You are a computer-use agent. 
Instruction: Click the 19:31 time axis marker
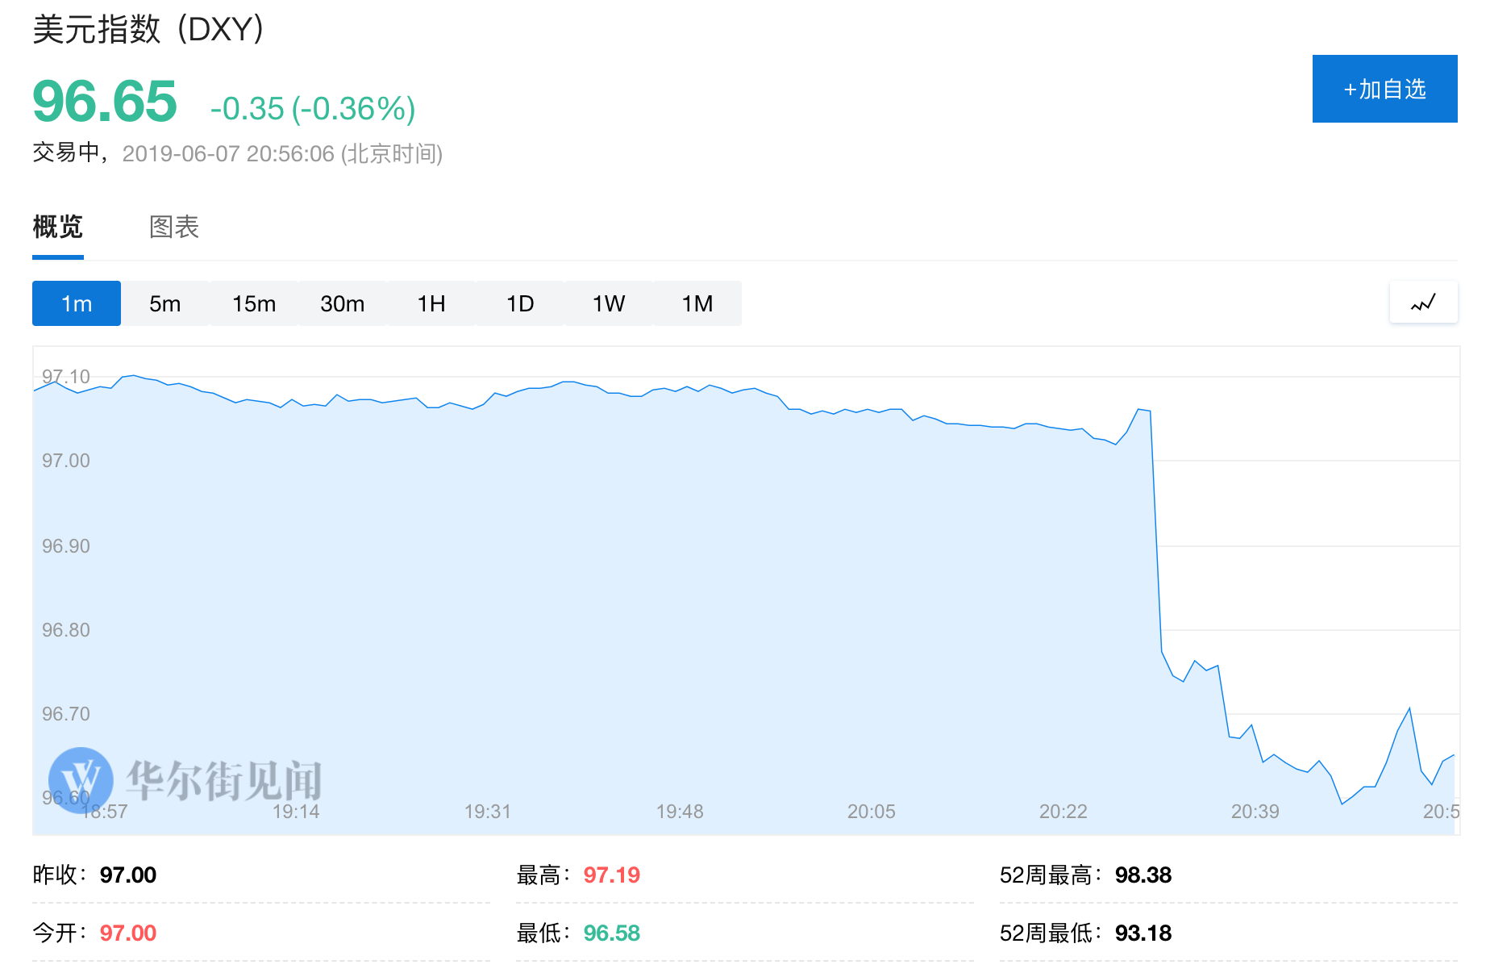[x=488, y=812]
